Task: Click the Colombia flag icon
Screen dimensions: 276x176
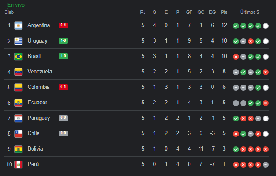Action: (x=18, y=87)
